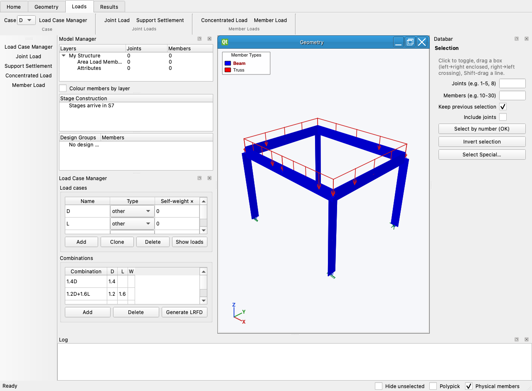Float the Databar panel
This screenshot has width=532, height=391.
517,39
